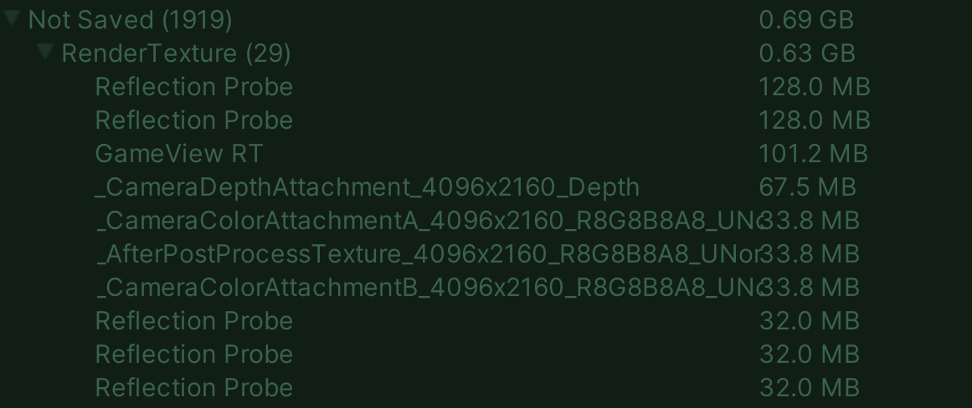The height and width of the screenshot is (408, 972).
Task: Select the GameView RT entry
Action: [x=179, y=154]
